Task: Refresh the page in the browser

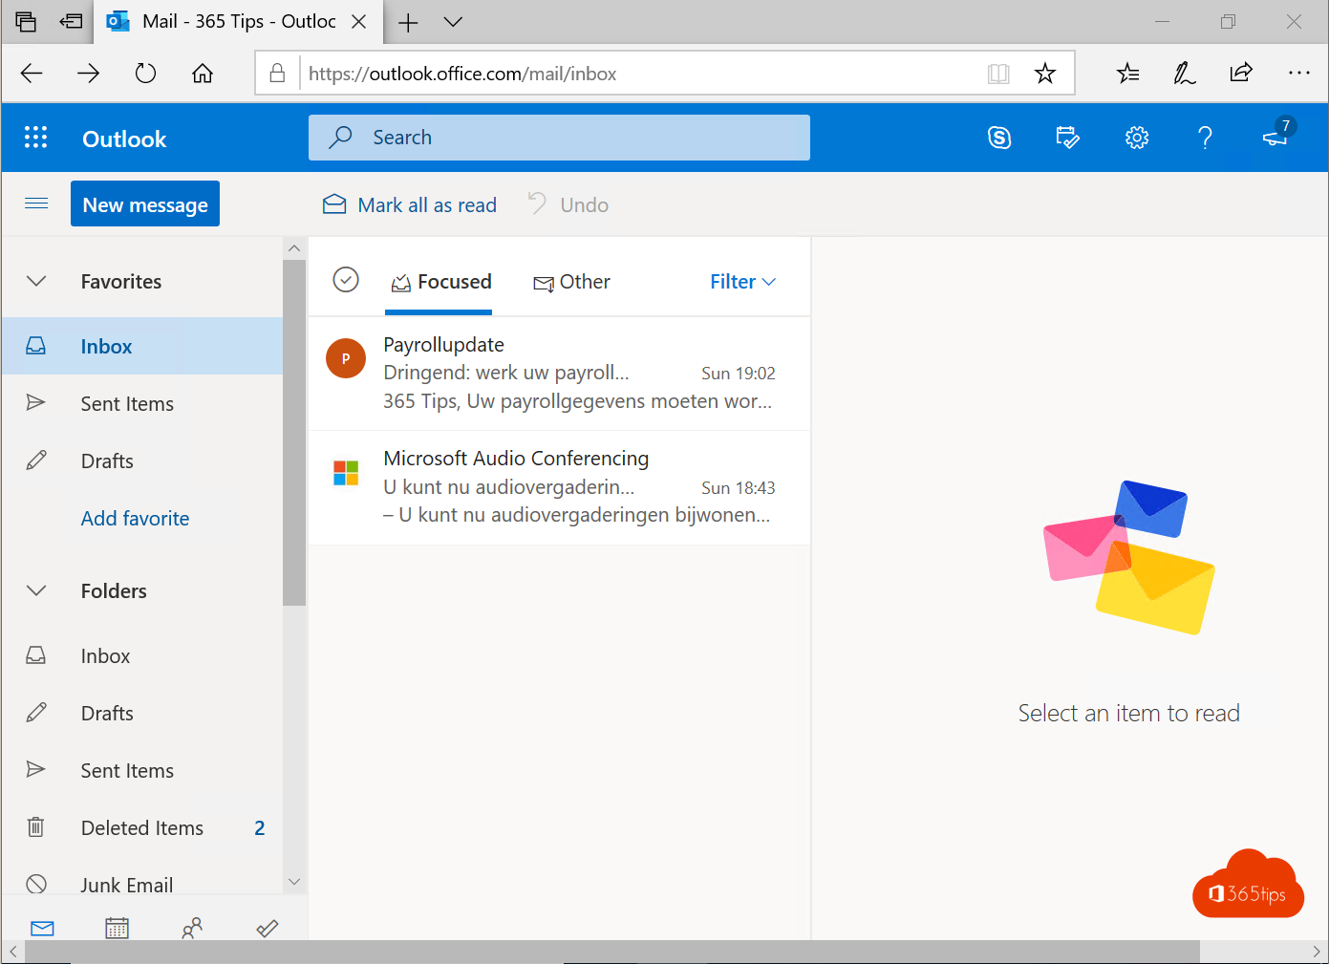Action: pyautogui.click(x=145, y=74)
